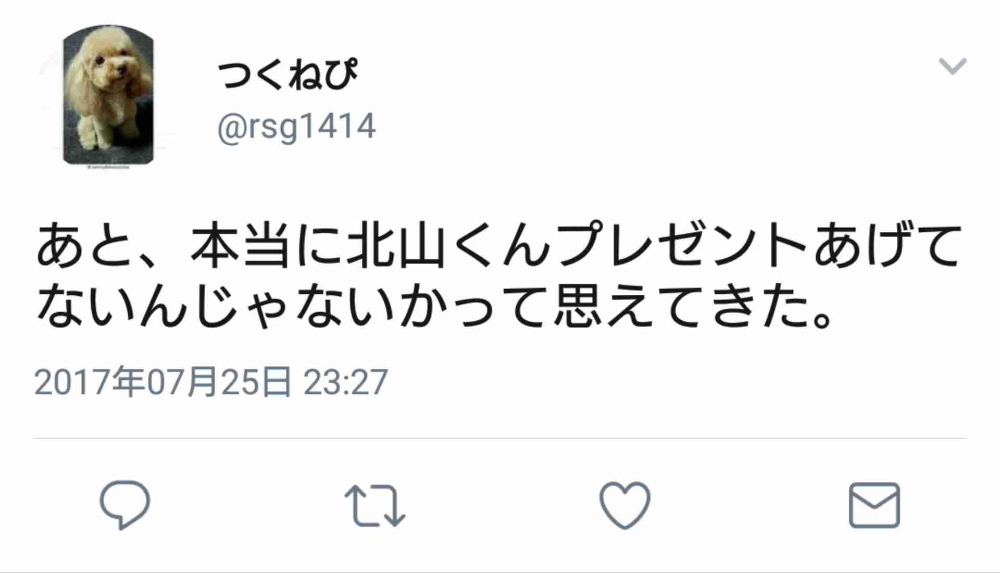
Task: Click the timestamp 2017年07月25日 23:27
Action: pos(211,382)
